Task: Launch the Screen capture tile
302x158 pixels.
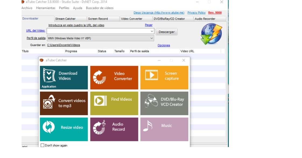Action: coord(164,78)
